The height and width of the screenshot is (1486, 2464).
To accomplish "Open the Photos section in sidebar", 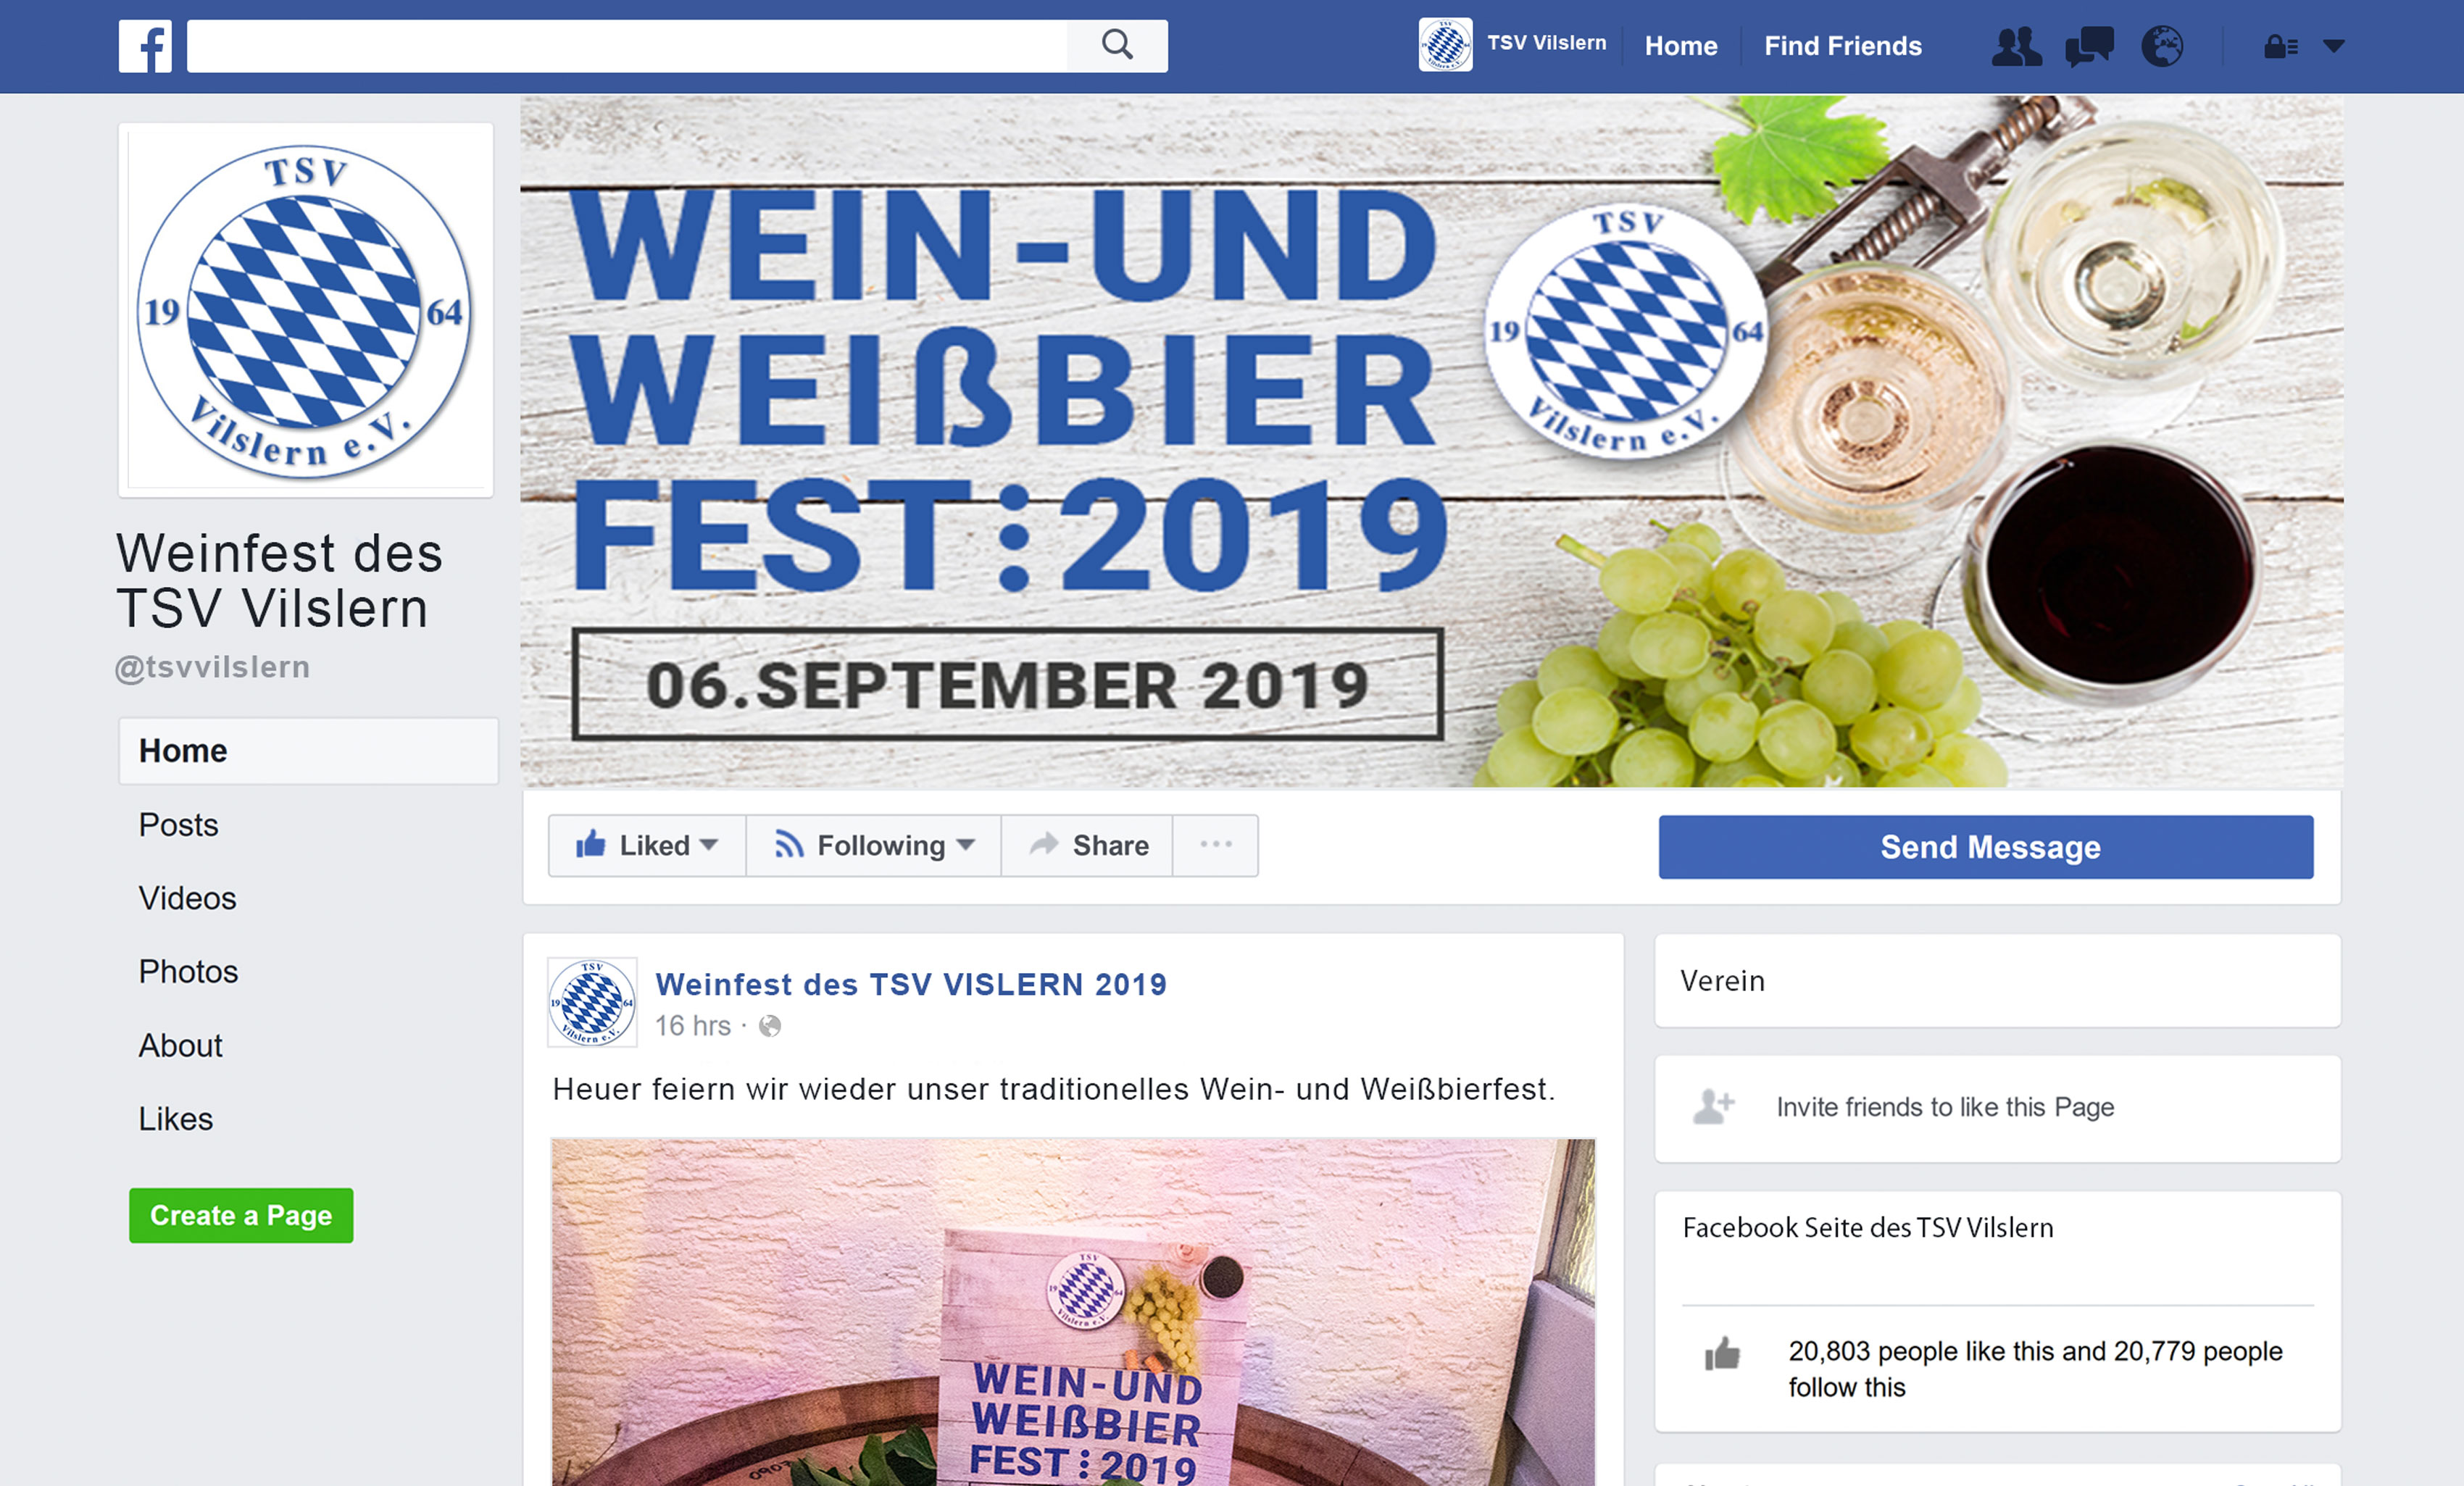I will [x=188, y=972].
